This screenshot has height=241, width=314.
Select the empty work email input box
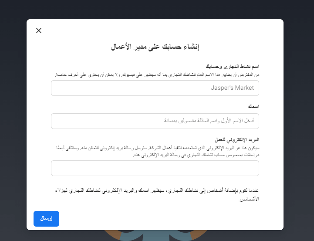[x=155, y=168]
